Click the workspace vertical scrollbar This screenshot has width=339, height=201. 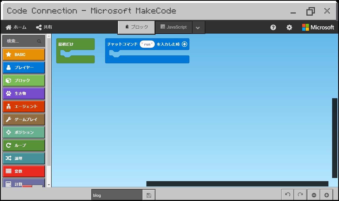[x=335, y=138]
